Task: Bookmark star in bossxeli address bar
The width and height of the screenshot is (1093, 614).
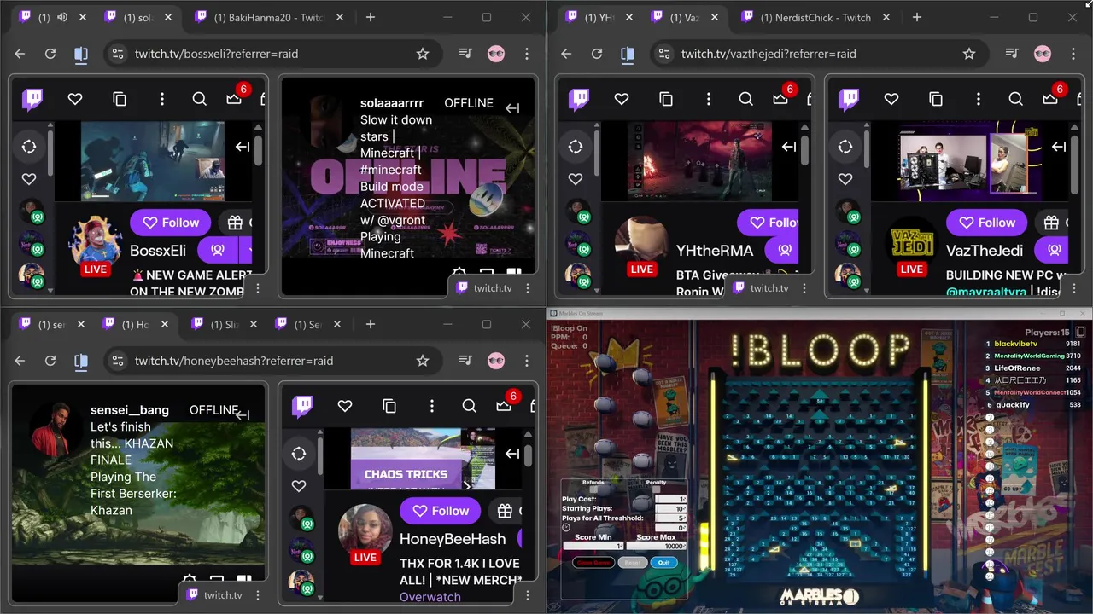Action: (423, 54)
